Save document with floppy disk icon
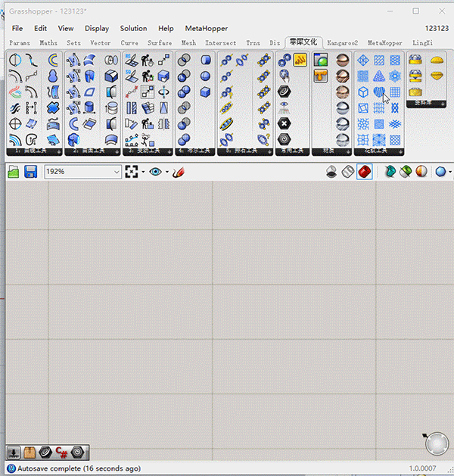The width and height of the screenshot is (454, 476). coord(30,172)
